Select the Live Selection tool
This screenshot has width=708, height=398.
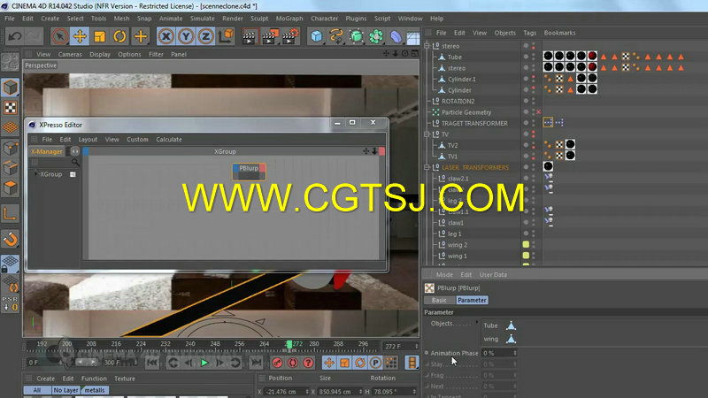tap(59, 36)
